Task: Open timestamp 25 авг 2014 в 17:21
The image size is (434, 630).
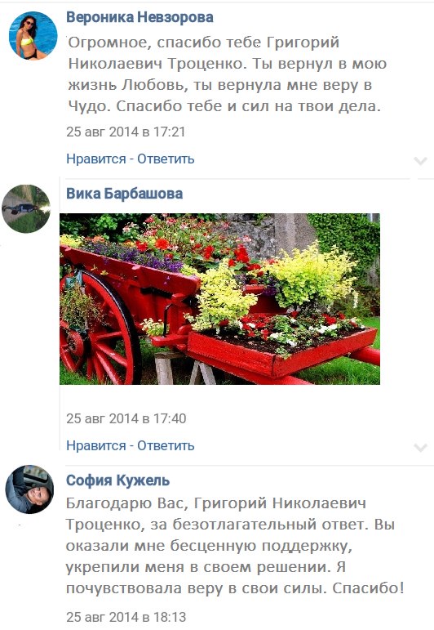Action: [x=126, y=132]
